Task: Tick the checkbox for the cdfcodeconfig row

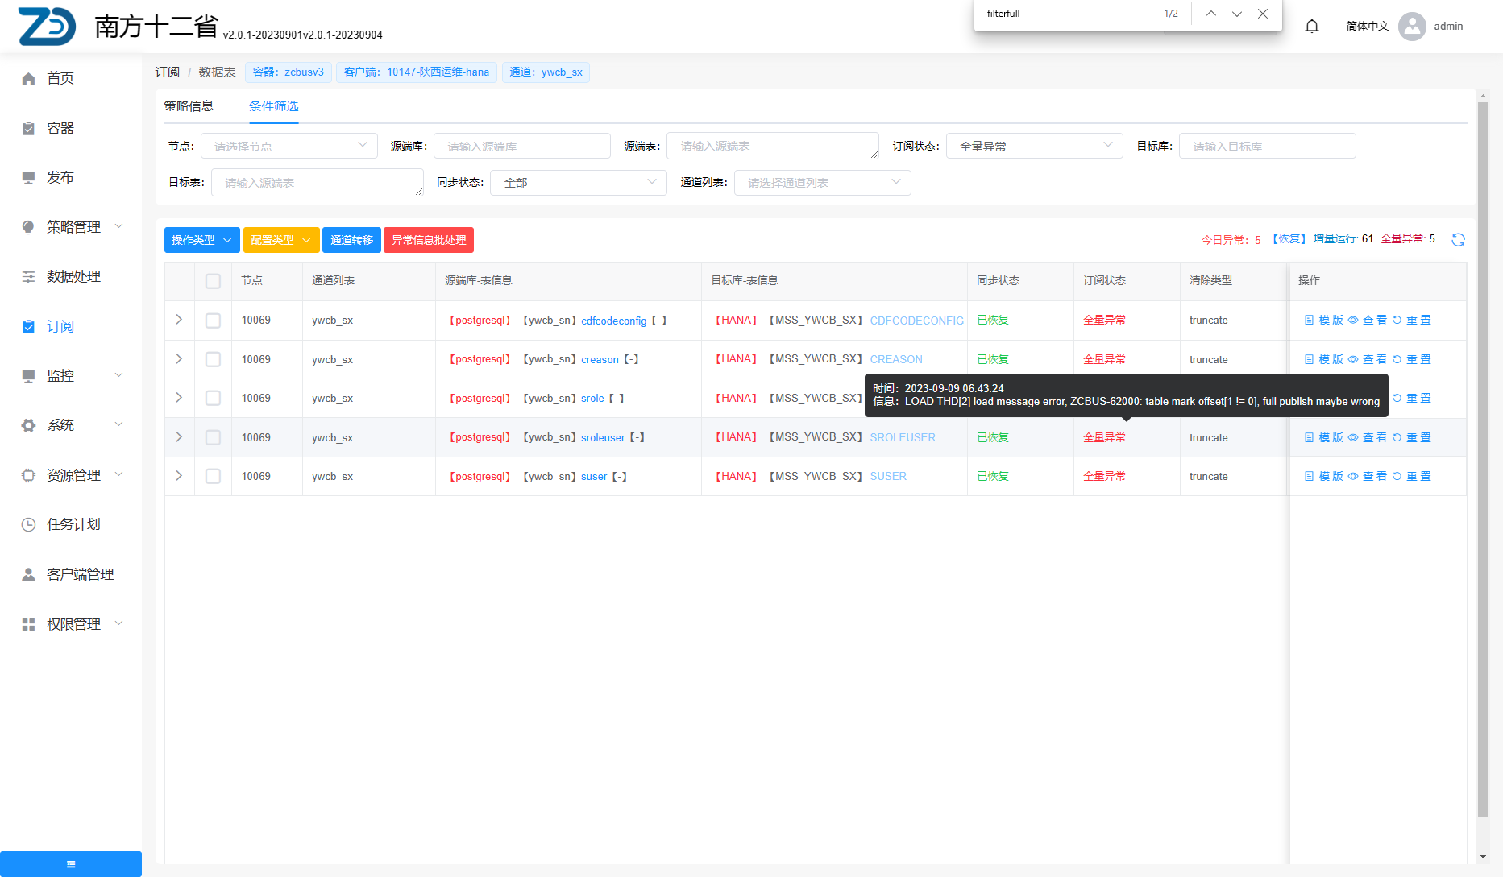Action: [213, 321]
